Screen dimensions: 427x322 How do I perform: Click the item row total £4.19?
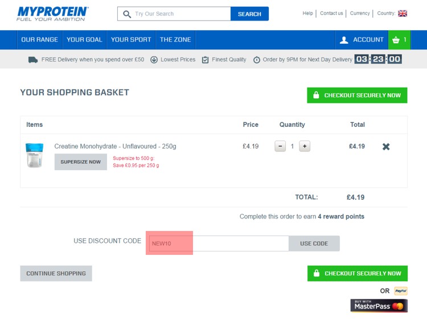(x=357, y=146)
